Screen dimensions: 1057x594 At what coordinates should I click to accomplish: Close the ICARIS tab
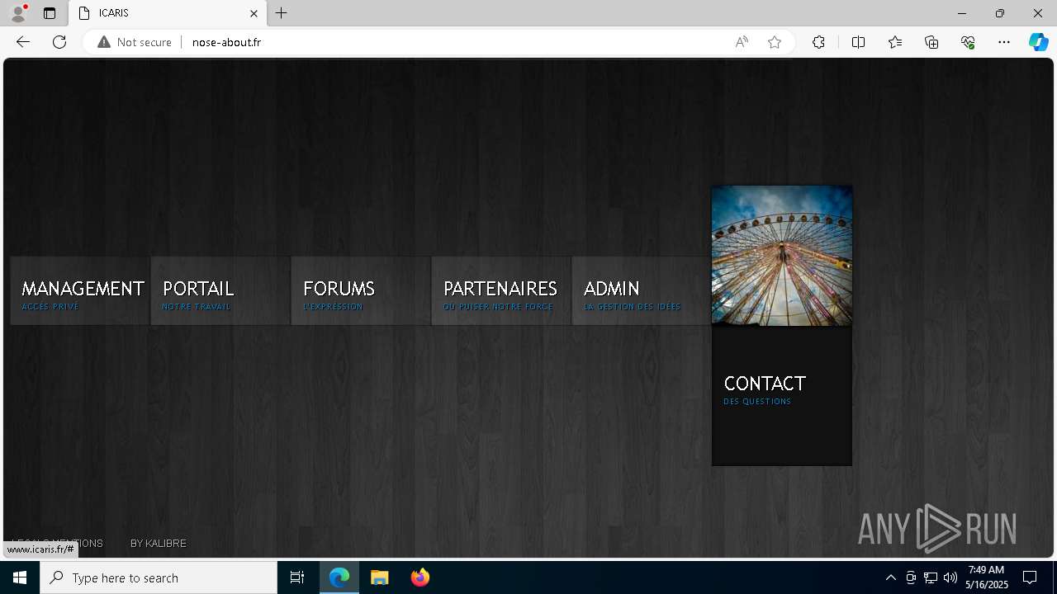tap(254, 13)
